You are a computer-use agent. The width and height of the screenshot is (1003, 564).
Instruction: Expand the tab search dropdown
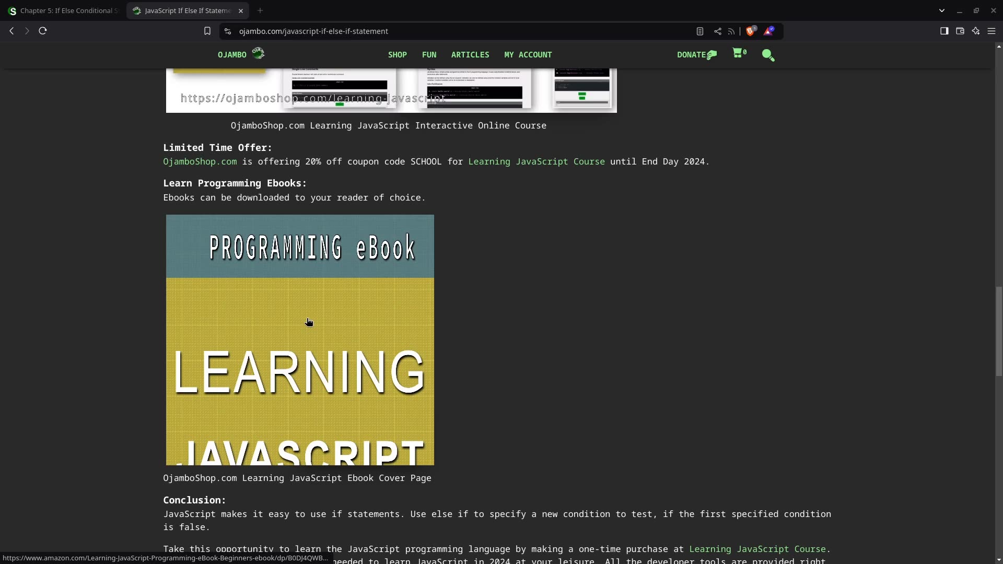[x=942, y=10]
